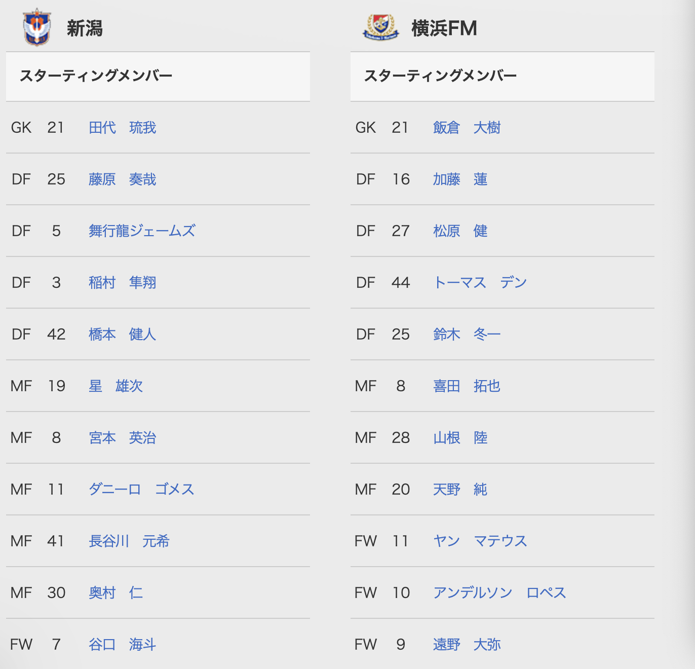This screenshot has height=669, width=695.
Task: Click the 横浜FM team name heading
Action: [444, 28]
